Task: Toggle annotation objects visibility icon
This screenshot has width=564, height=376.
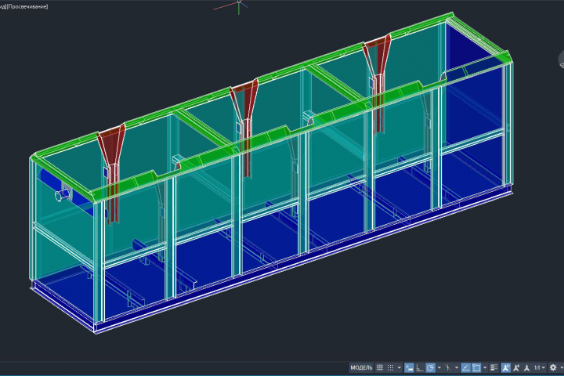Action: pos(506,367)
